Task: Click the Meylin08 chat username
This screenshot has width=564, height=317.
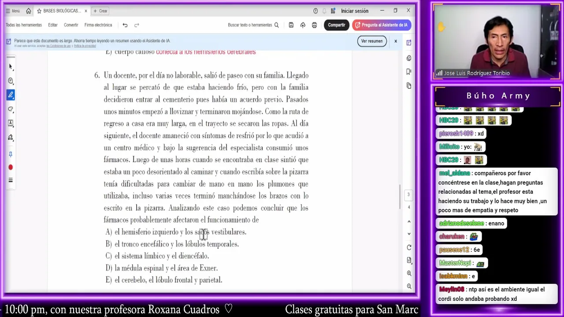Action: (452, 289)
